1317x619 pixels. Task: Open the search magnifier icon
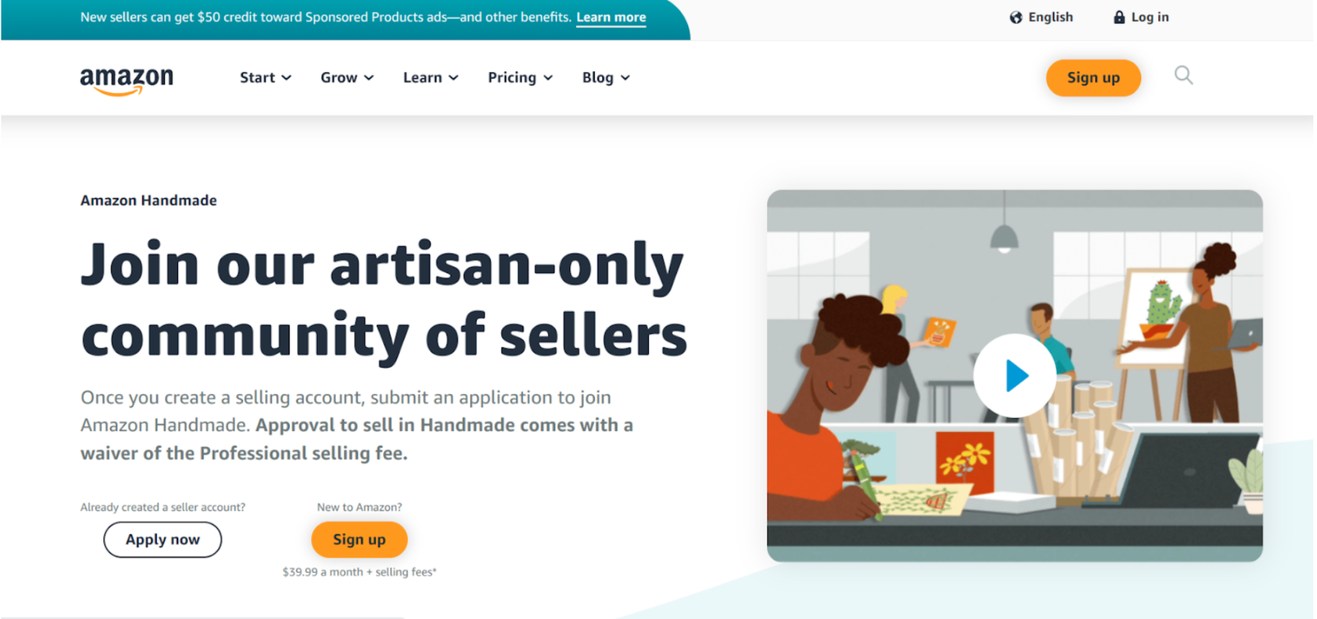(1183, 76)
